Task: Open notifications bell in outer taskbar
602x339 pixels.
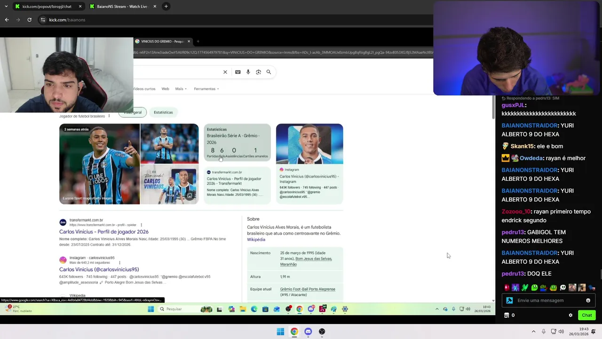Action: tap(594, 331)
